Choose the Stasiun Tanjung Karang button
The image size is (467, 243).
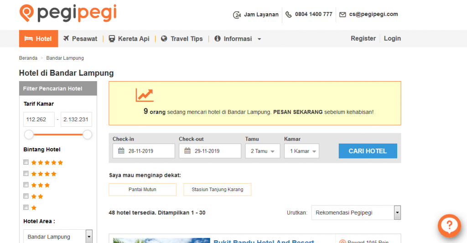click(218, 189)
